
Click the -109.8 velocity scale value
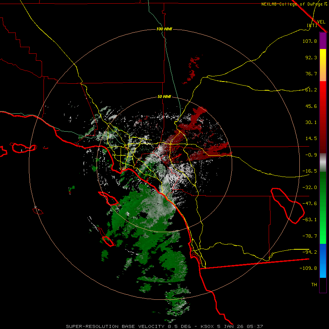pos(308,268)
